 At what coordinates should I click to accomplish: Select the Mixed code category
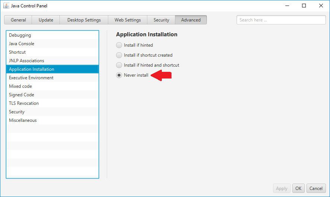pyautogui.click(x=52, y=86)
